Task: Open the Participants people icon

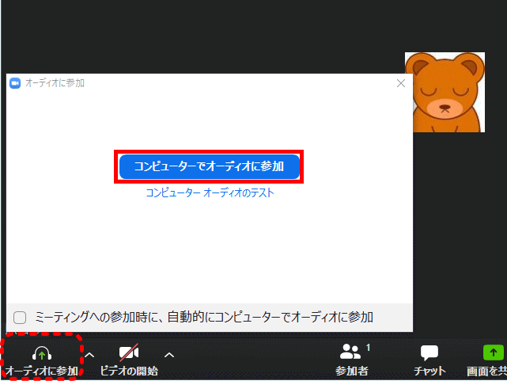Action: (350, 352)
